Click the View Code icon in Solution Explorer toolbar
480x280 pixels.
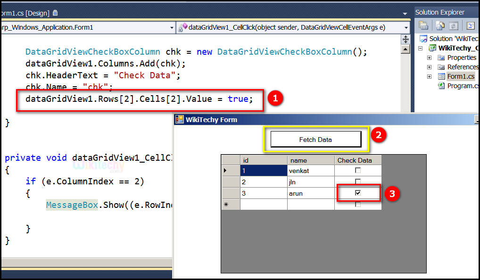pos(471,25)
